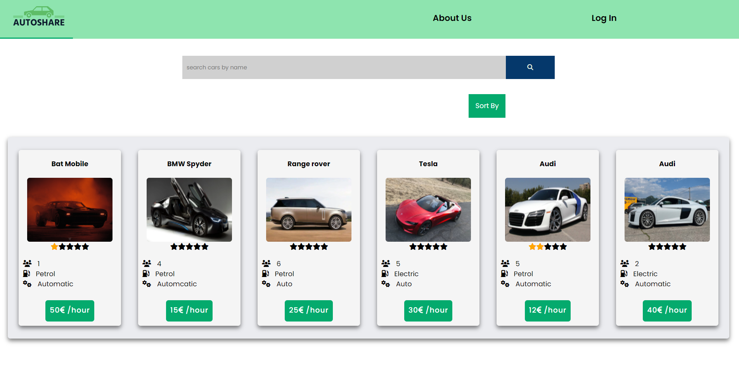
Task: Click the gears icon on Bat Mobile card
Action: click(27, 284)
